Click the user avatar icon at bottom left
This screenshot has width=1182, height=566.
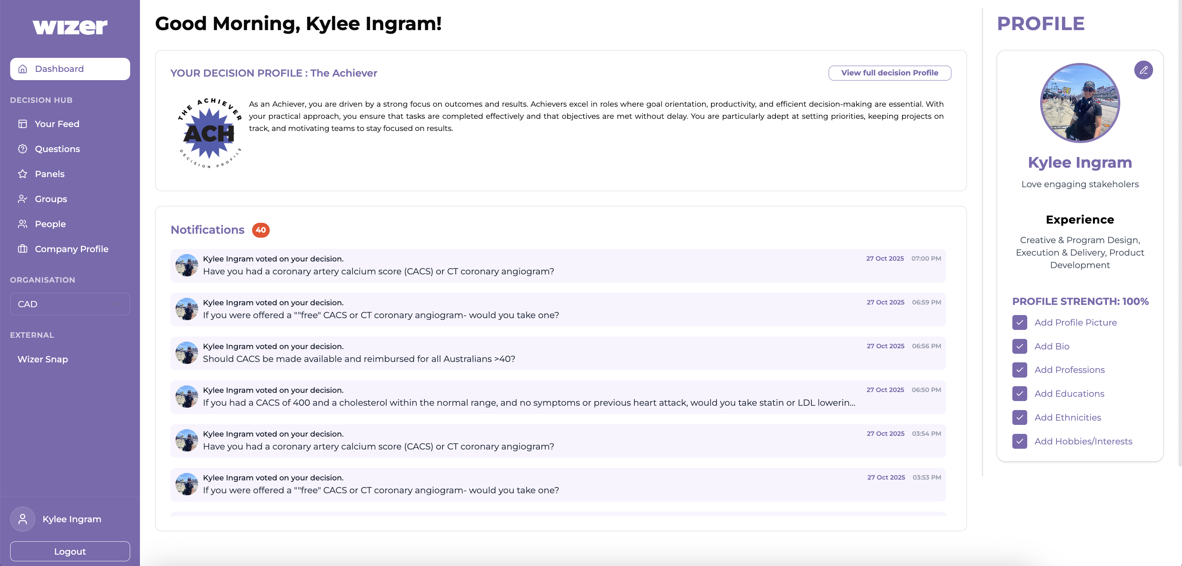click(x=23, y=519)
